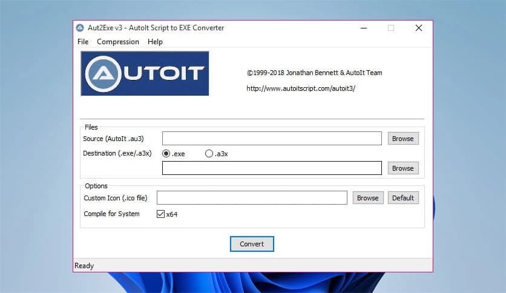Click the Ready status bar text
506x293 pixels.
tap(84, 266)
